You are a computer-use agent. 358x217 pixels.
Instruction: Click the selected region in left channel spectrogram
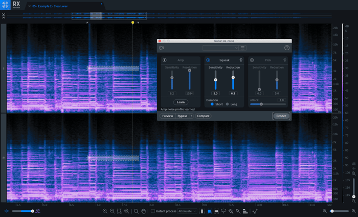pyautogui.click(x=113, y=68)
